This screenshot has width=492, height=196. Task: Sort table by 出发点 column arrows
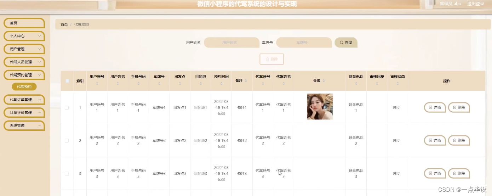pyautogui.click(x=180, y=84)
